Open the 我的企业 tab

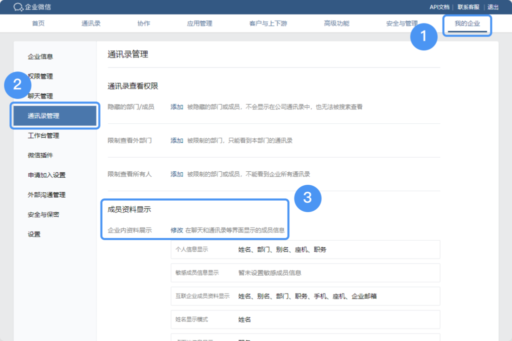pos(467,23)
